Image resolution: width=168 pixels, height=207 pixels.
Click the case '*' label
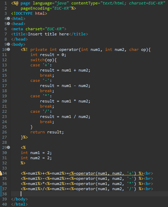click(41, 96)
